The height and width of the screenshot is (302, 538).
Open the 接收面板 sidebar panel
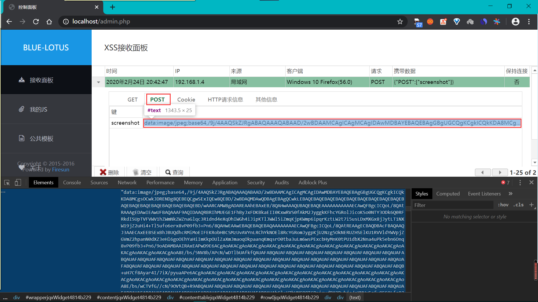(41, 80)
